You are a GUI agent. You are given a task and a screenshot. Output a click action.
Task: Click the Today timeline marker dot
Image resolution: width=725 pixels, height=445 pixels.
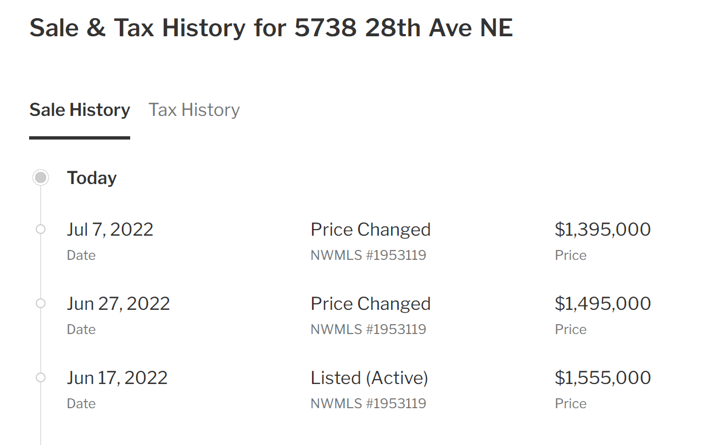click(40, 177)
